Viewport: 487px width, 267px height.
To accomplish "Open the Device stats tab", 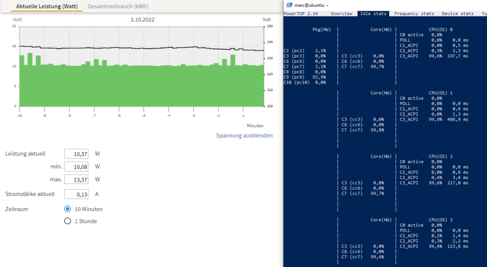I will click(x=457, y=14).
